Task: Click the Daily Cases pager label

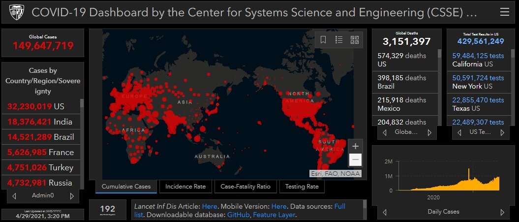Action: (444, 212)
